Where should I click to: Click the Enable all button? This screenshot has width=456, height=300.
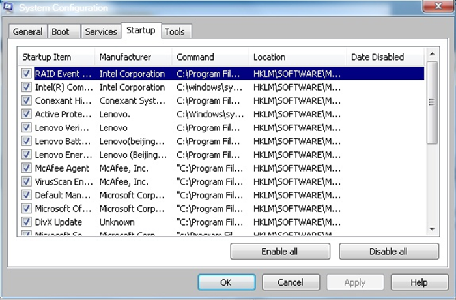pyautogui.click(x=280, y=251)
